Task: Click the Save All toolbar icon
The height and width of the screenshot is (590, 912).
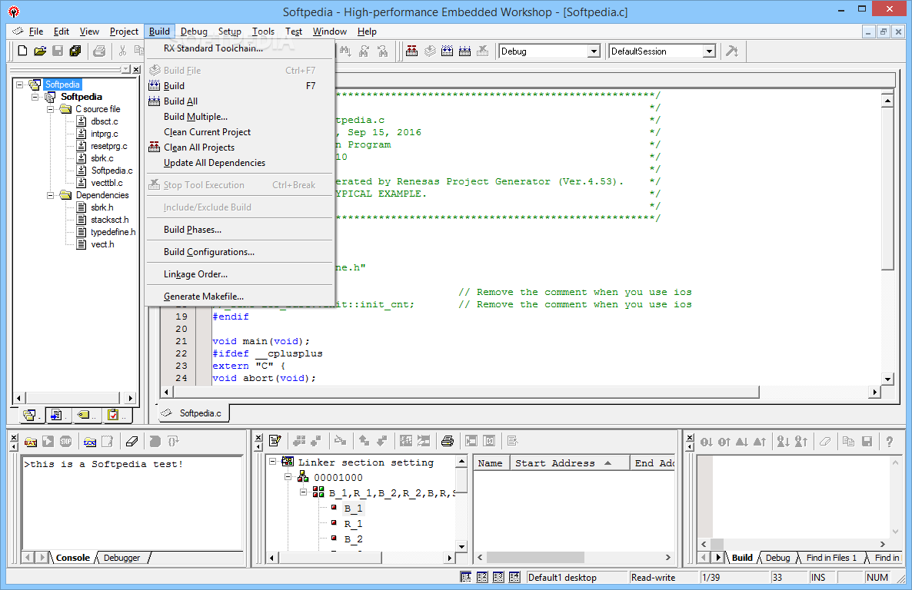Action: (x=75, y=51)
